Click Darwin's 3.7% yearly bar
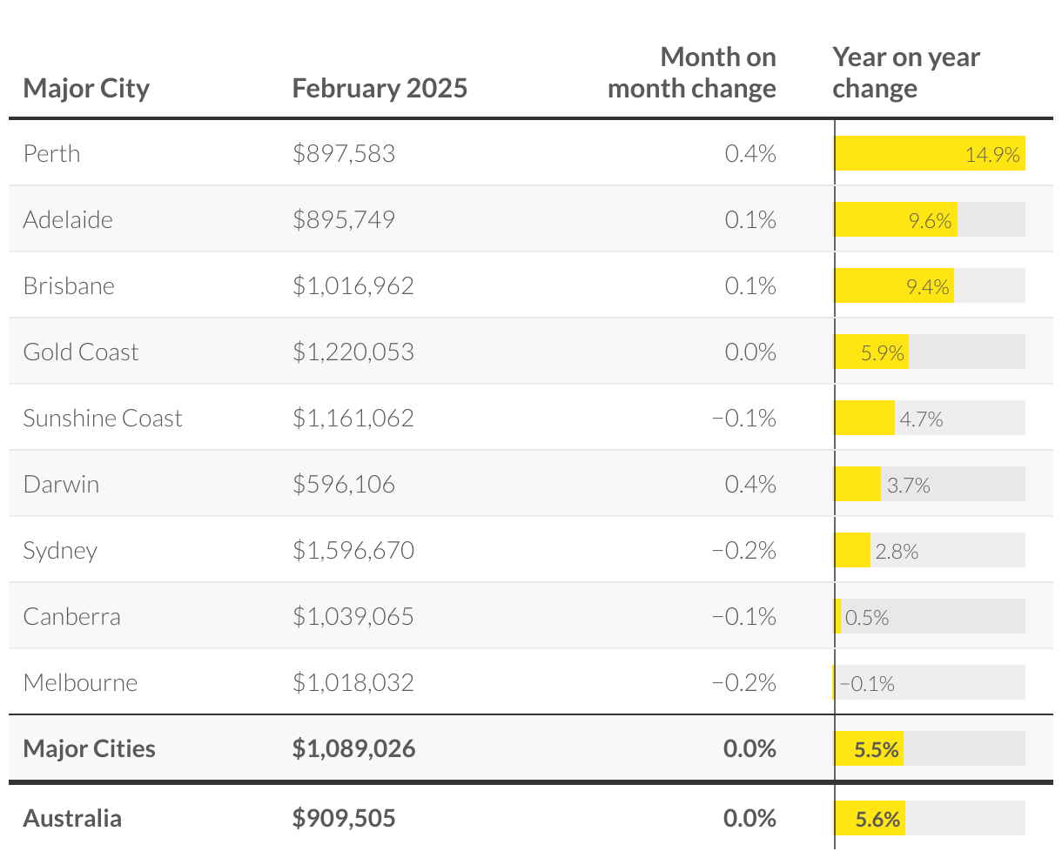Screen dimensions: 1062x858 (857, 484)
